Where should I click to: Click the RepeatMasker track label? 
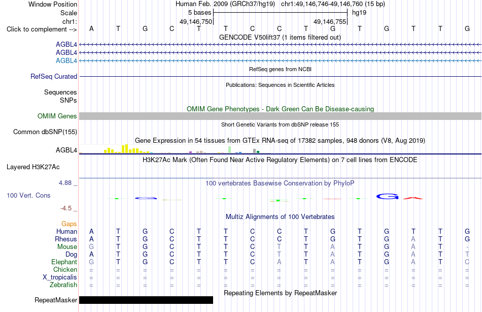coord(56,300)
